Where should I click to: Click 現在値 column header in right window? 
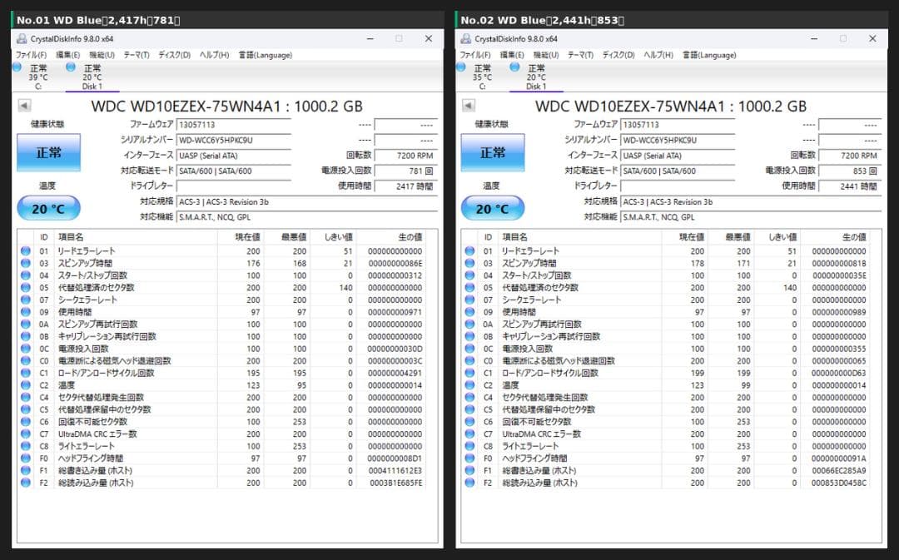click(684, 236)
